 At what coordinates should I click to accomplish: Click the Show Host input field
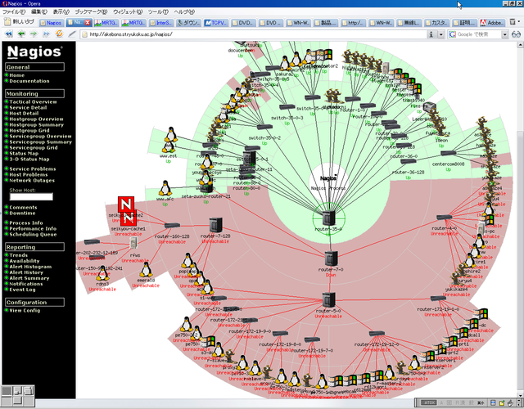point(31,196)
